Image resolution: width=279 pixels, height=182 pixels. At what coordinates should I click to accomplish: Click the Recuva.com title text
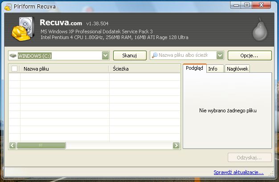click(61, 23)
